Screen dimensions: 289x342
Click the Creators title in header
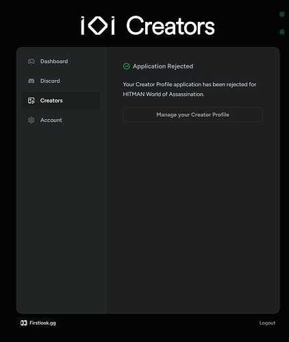pyautogui.click(x=171, y=26)
